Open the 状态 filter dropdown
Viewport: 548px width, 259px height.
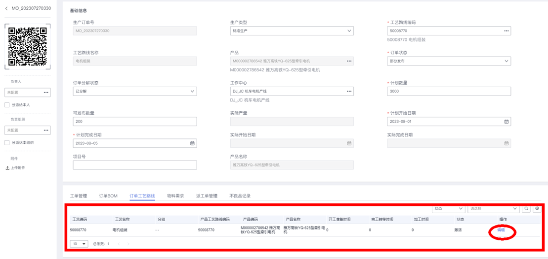(x=448, y=208)
